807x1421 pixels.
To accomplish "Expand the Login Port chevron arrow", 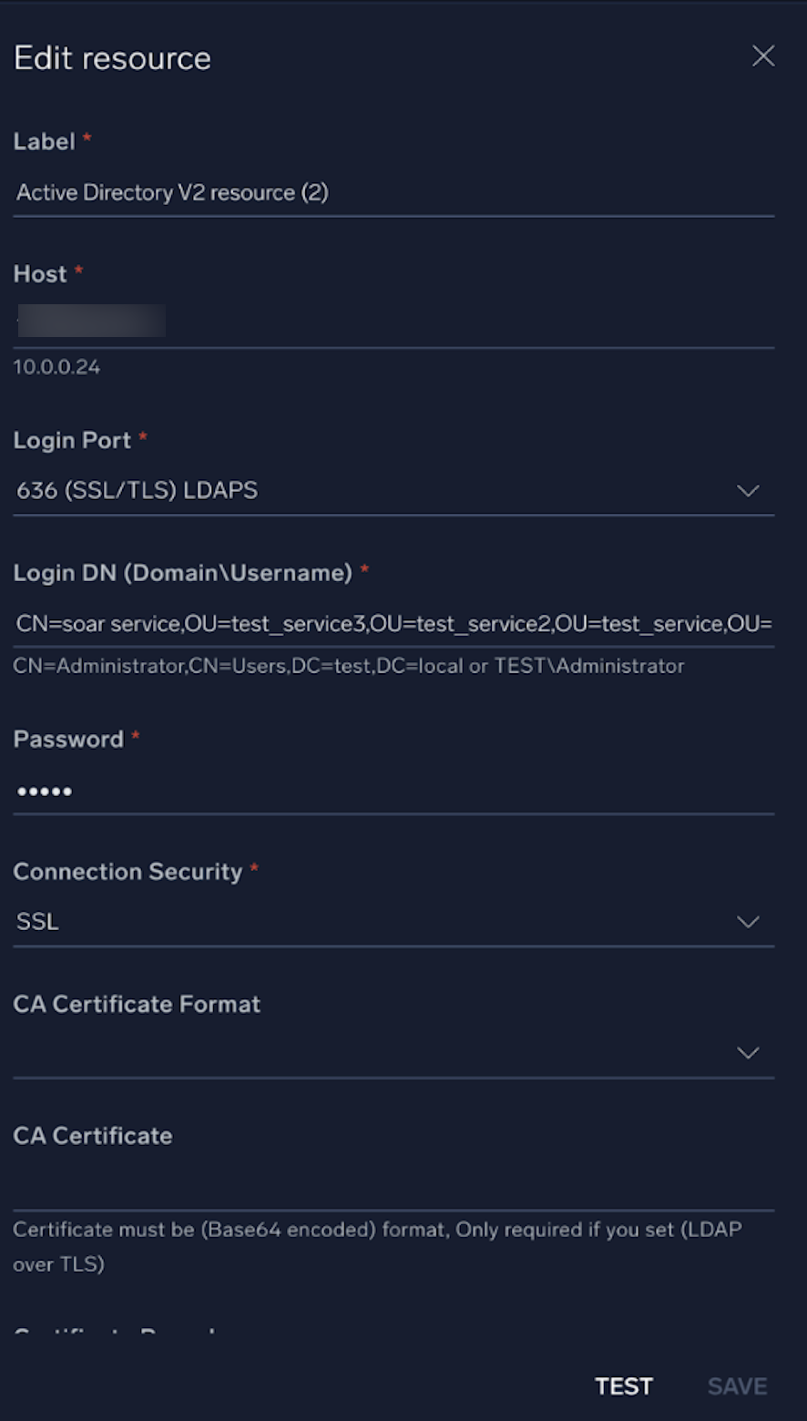I will [x=748, y=491].
